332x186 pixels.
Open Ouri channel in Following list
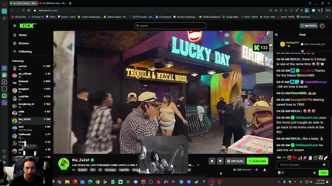pos(31,128)
